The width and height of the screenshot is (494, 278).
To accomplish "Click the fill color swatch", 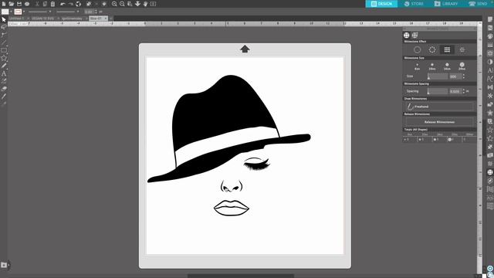I will click(x=5, y=12).
